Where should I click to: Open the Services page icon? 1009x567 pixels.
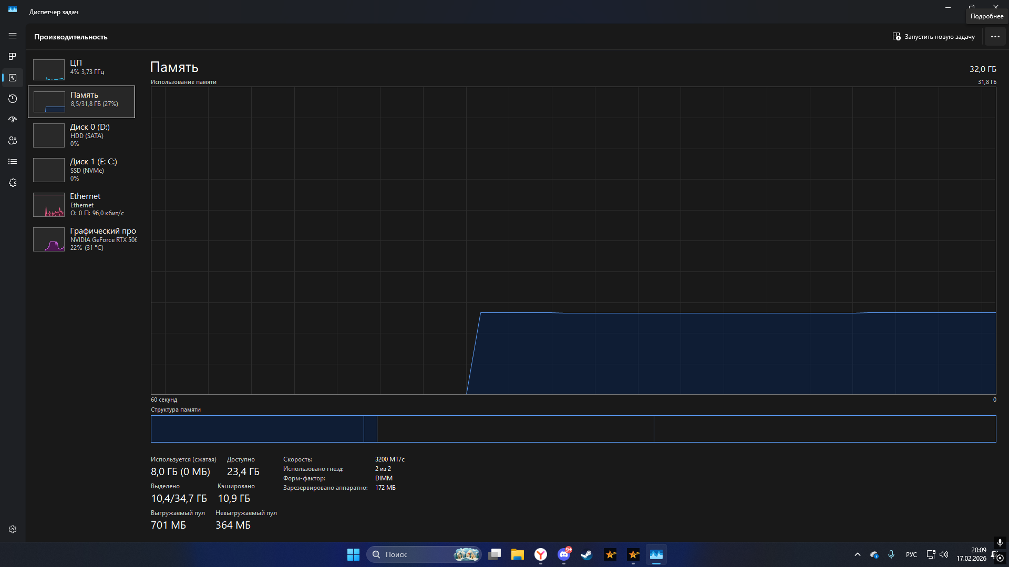(13, 183)
